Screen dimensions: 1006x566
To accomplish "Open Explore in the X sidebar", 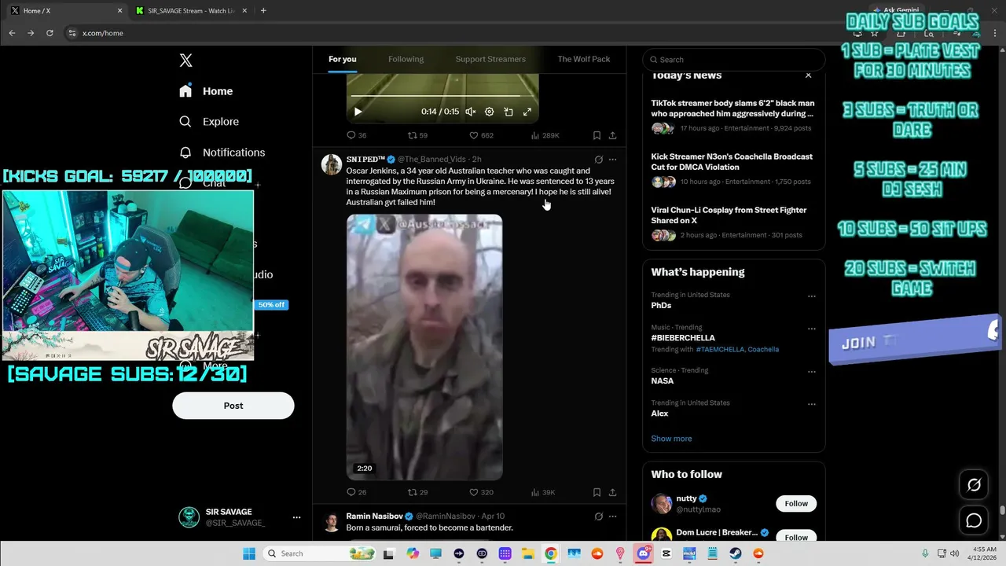I will (x=209, y=122).
